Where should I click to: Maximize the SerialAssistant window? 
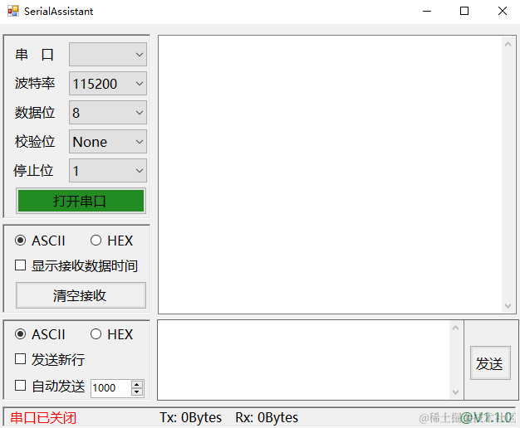(x=464, y=12)
